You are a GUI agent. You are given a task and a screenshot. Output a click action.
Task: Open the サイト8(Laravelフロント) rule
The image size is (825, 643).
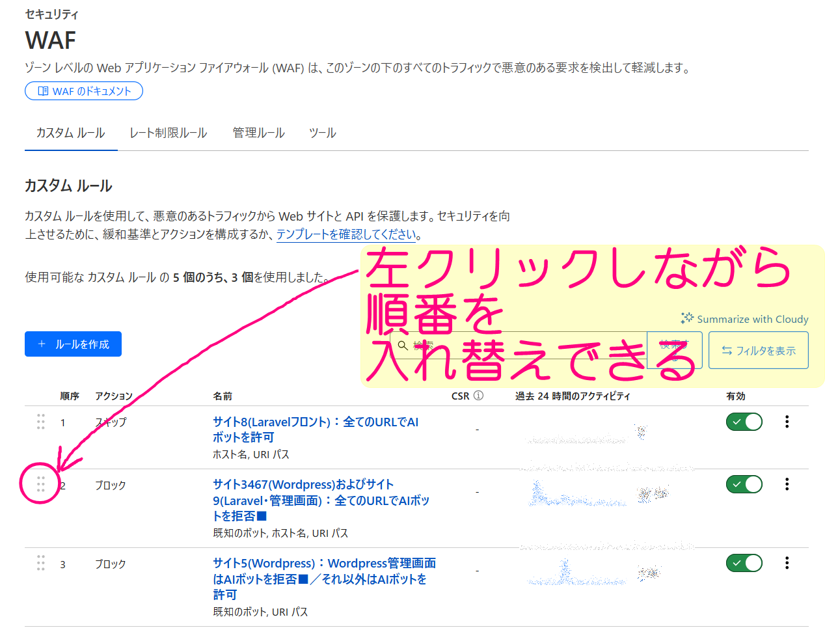tap(316, 430)
